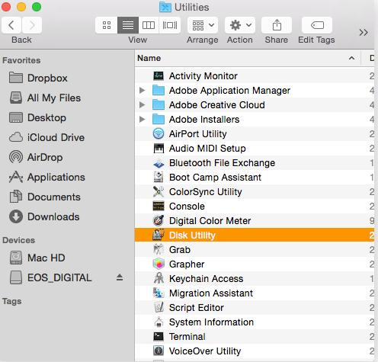This screenshot has width=378, height=362.
Task: Click the Forward navigation arrow
Action: pyautogui.click(x=32, y=25)
